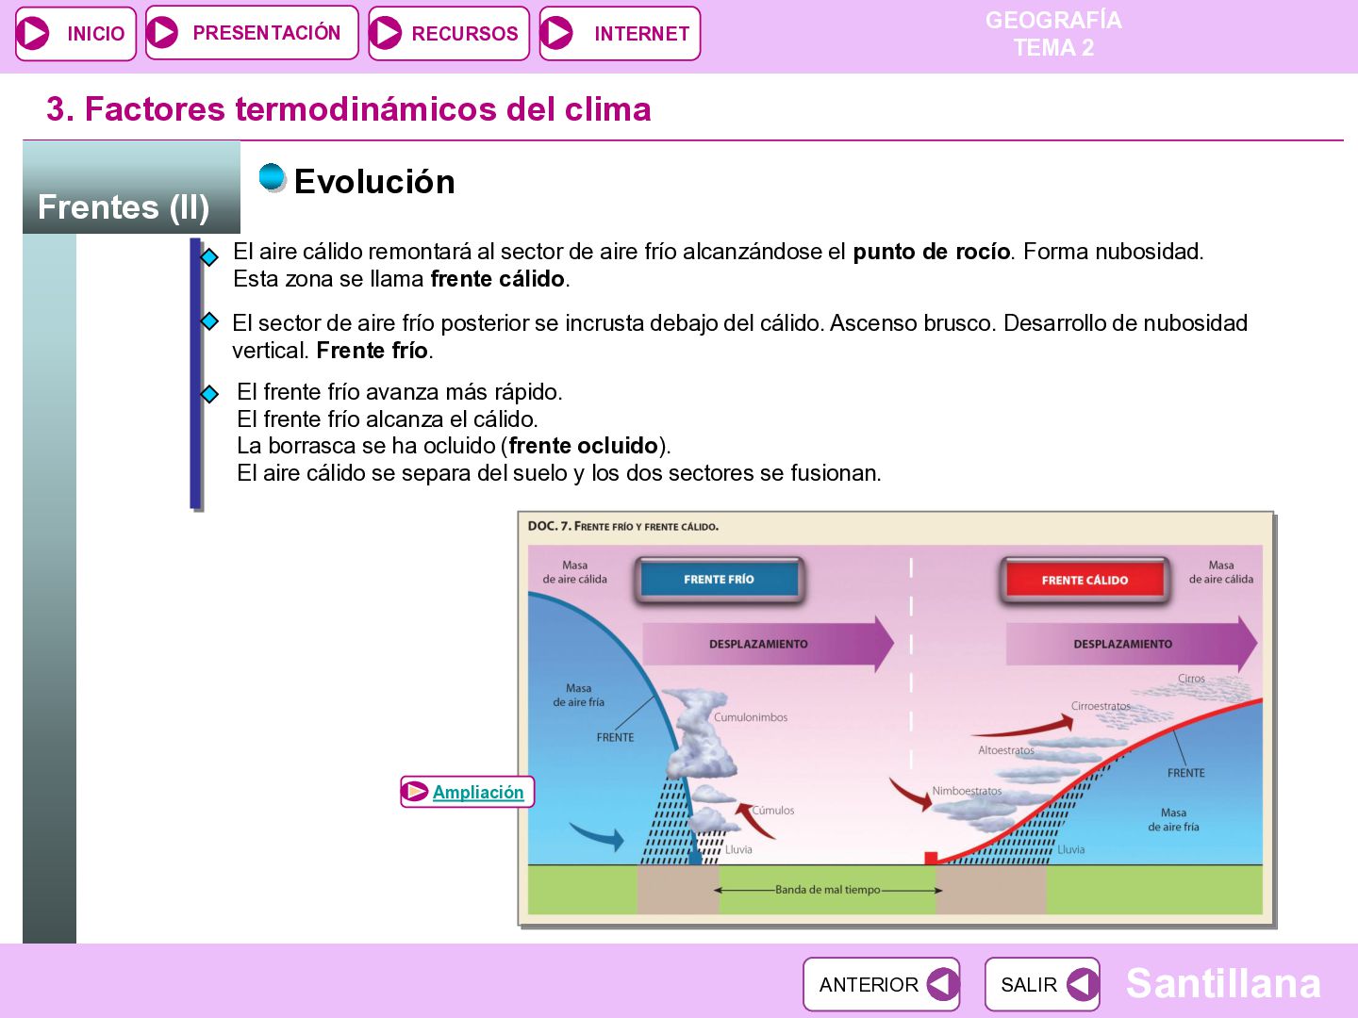Click the blue FRENTE FRÍO label

(720, 580)
